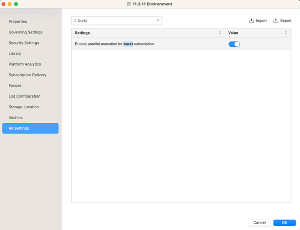
Task: Click the magnifying glass search icon
Action: pyautogui.click(x=75, y=21)
